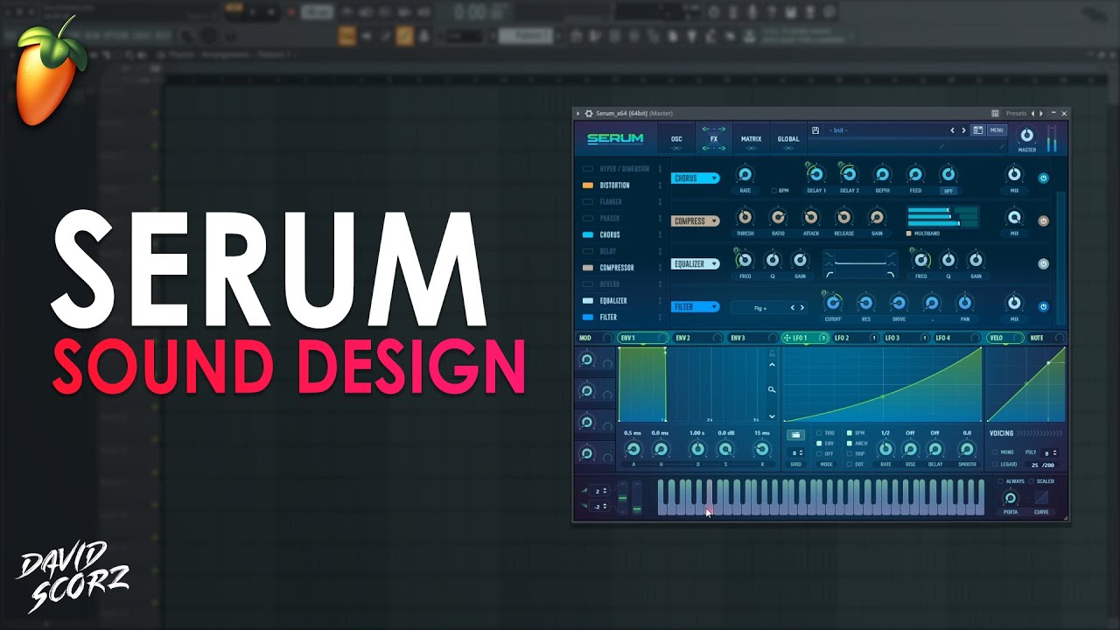Viewport: 1120px width, 630px height.
Task: Select next filter type arrow beside Flg +
Action: coord(802,307)
